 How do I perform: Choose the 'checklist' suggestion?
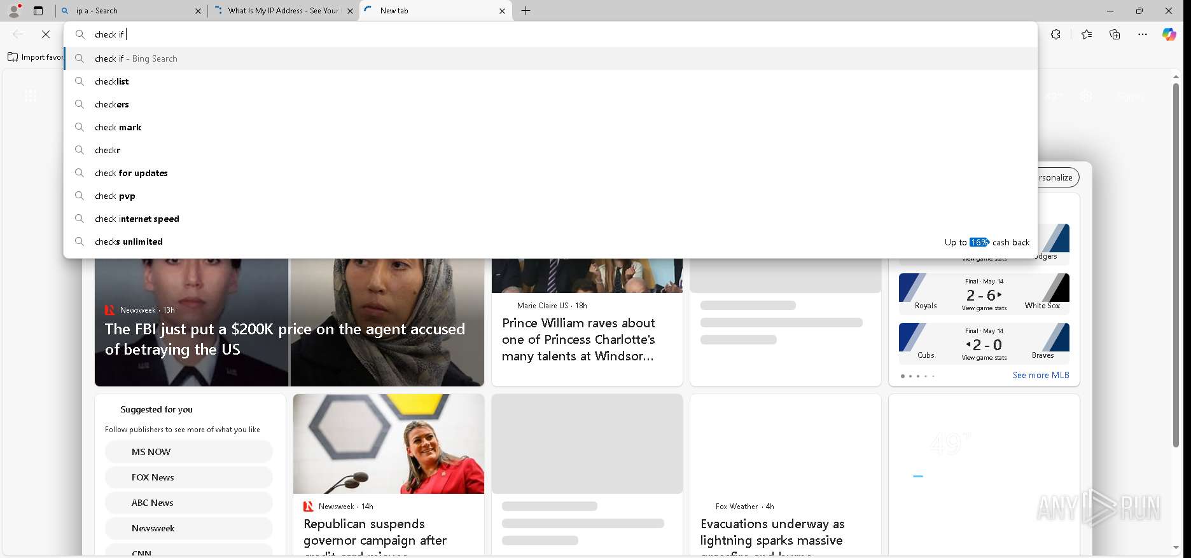[x=550, y=81]
